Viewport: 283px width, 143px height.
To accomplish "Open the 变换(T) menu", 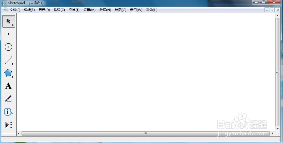I will pyautogui.click(x=74, y=10).
